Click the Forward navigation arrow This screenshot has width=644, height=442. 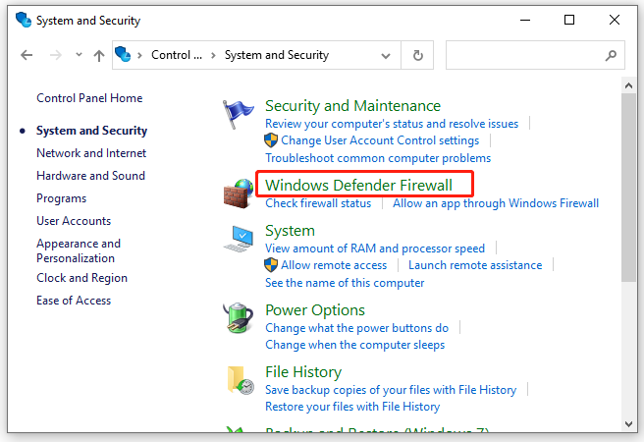coord(55,55)
